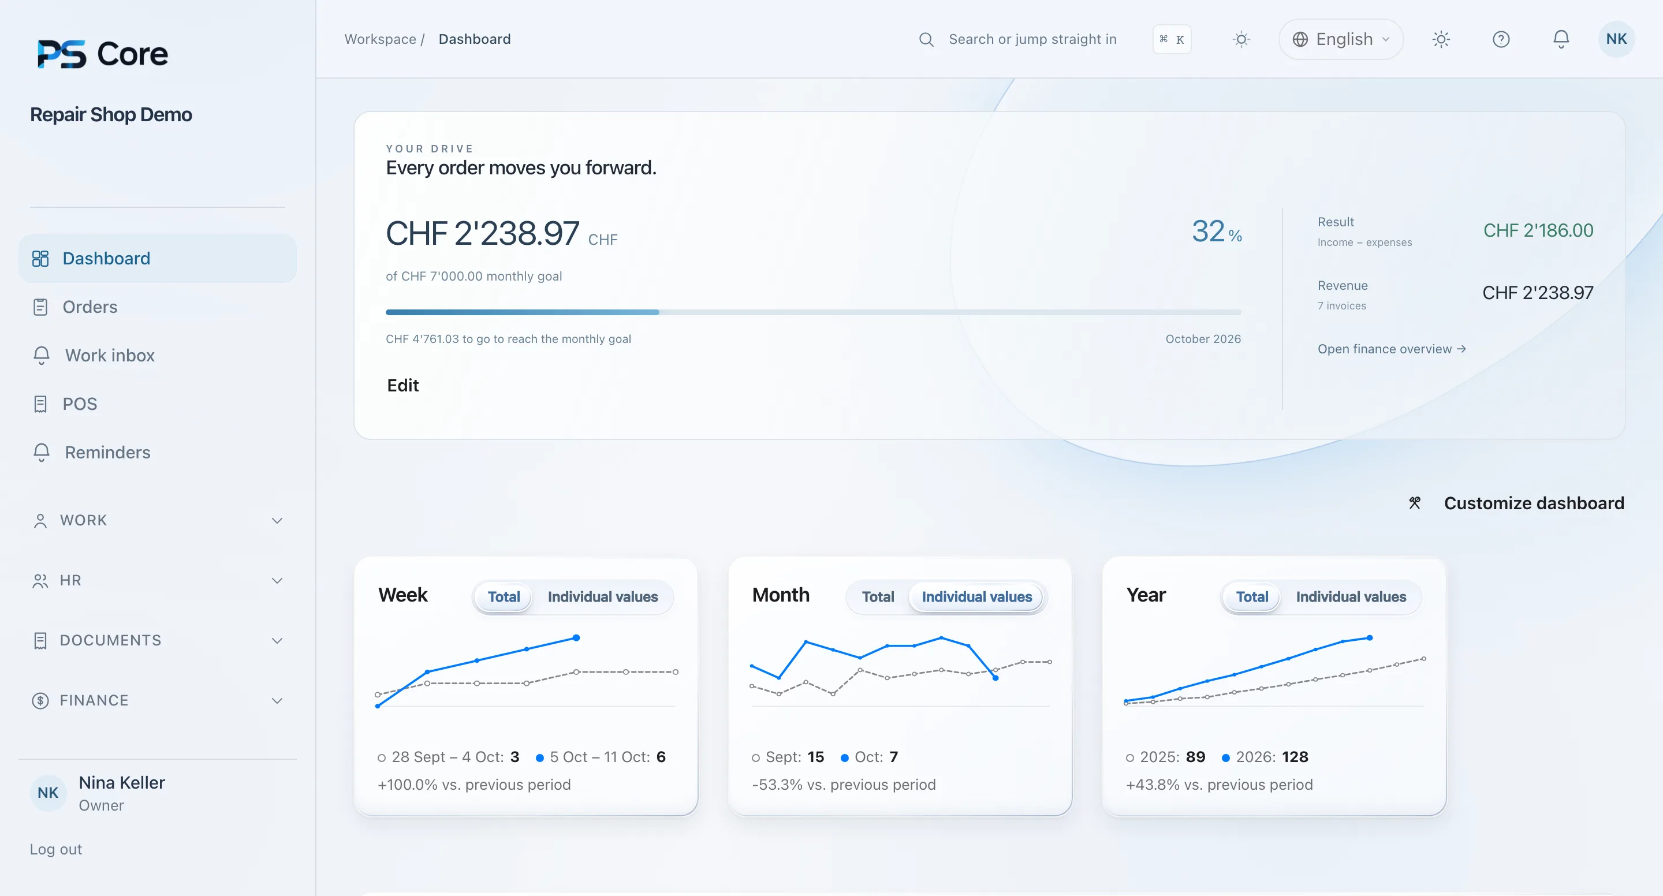The height and width of the screenshot is (896, 1663).
Task: Go to Work inbox menu item
Action: pyautogui.click(x=157, y=355)
